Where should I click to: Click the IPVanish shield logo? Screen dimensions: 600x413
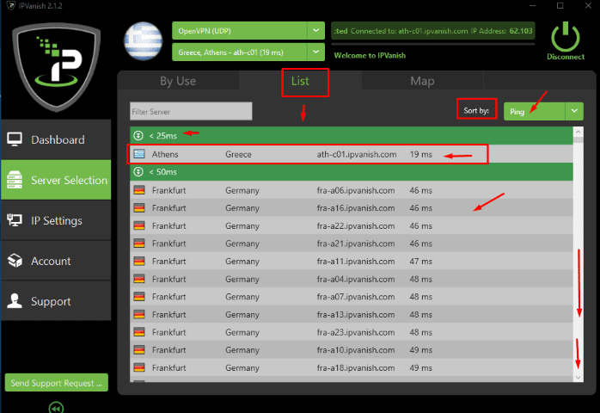(57, 67)
